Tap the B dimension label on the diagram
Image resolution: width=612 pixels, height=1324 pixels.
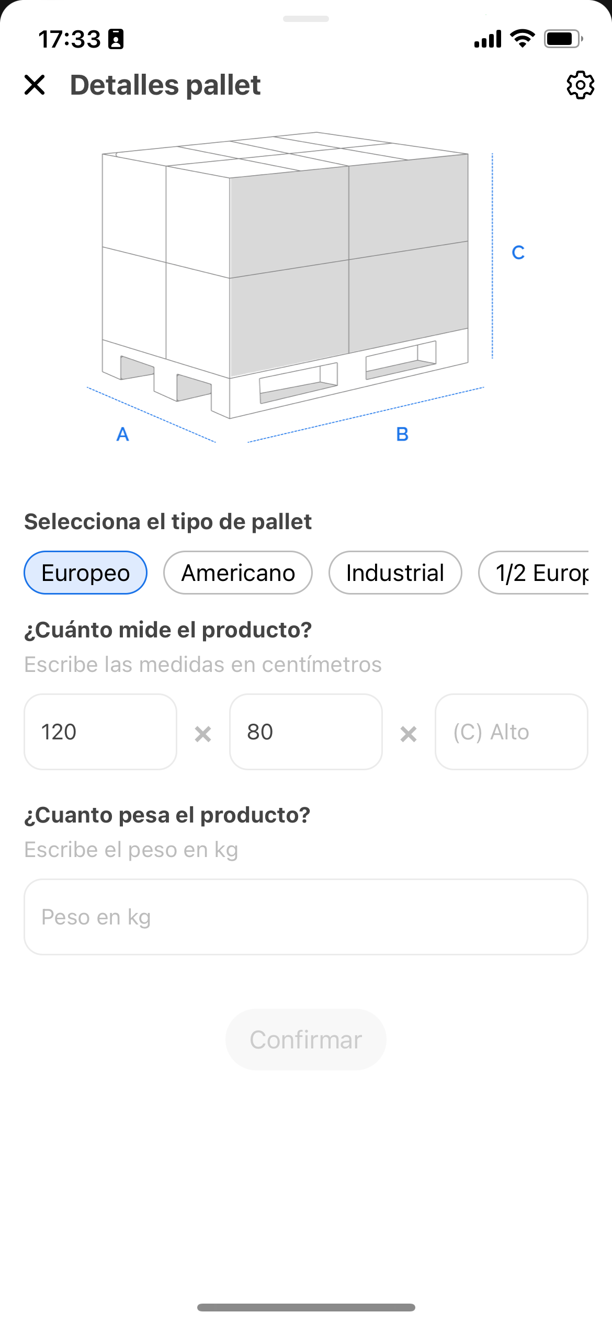click(x=402, y=434)
